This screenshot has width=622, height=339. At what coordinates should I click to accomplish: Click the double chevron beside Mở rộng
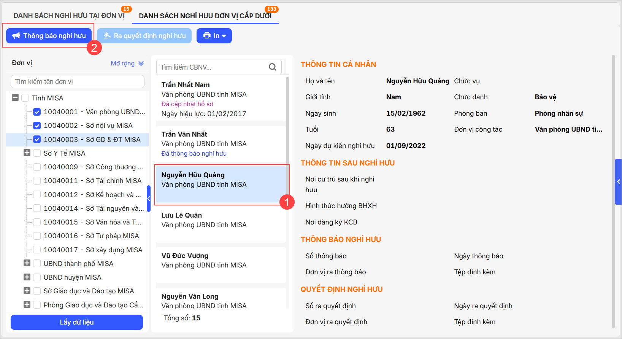[x=141, y=64]
